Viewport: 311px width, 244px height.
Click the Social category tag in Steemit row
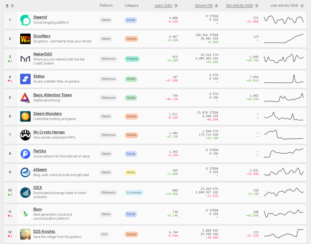click(131, 20)
